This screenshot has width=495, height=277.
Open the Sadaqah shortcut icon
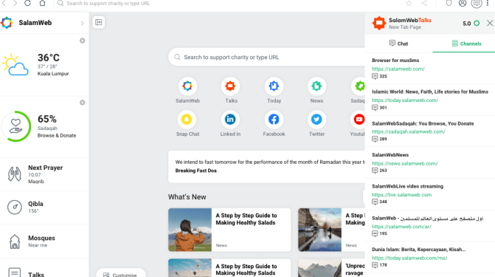tap(358, 86)
